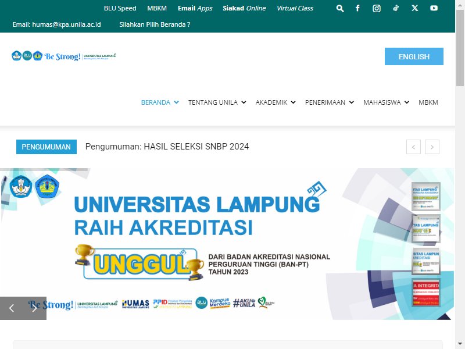Show next announcement in ticker

click(x=432, y=147)
